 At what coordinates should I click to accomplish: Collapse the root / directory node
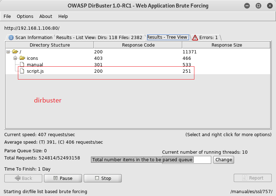[x=8, y=52]
